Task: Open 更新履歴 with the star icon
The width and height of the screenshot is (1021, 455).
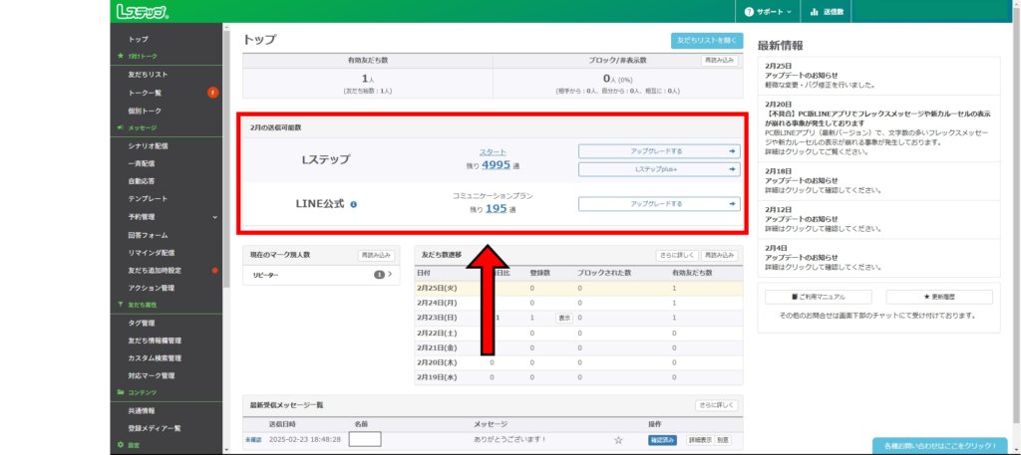Action: [x=938, y=297]
